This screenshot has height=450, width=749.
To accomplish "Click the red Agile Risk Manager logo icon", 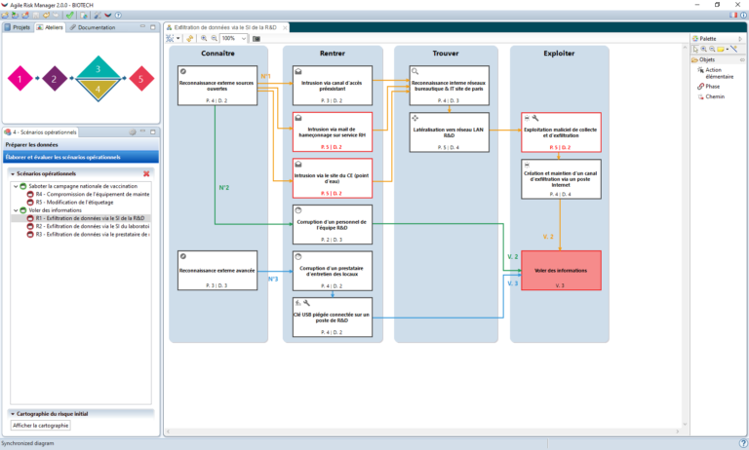I will click(108, 16).
